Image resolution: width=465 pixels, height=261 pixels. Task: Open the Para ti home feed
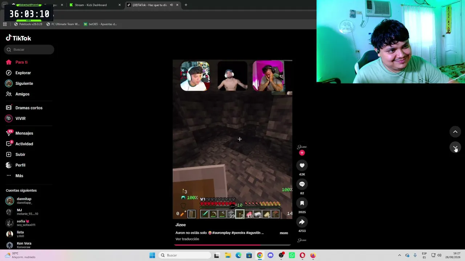(17, 62)
